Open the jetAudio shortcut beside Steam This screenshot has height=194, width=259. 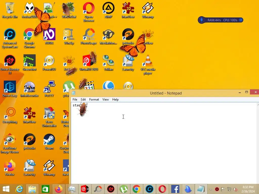pyautogui.click(x=29, y=141)
